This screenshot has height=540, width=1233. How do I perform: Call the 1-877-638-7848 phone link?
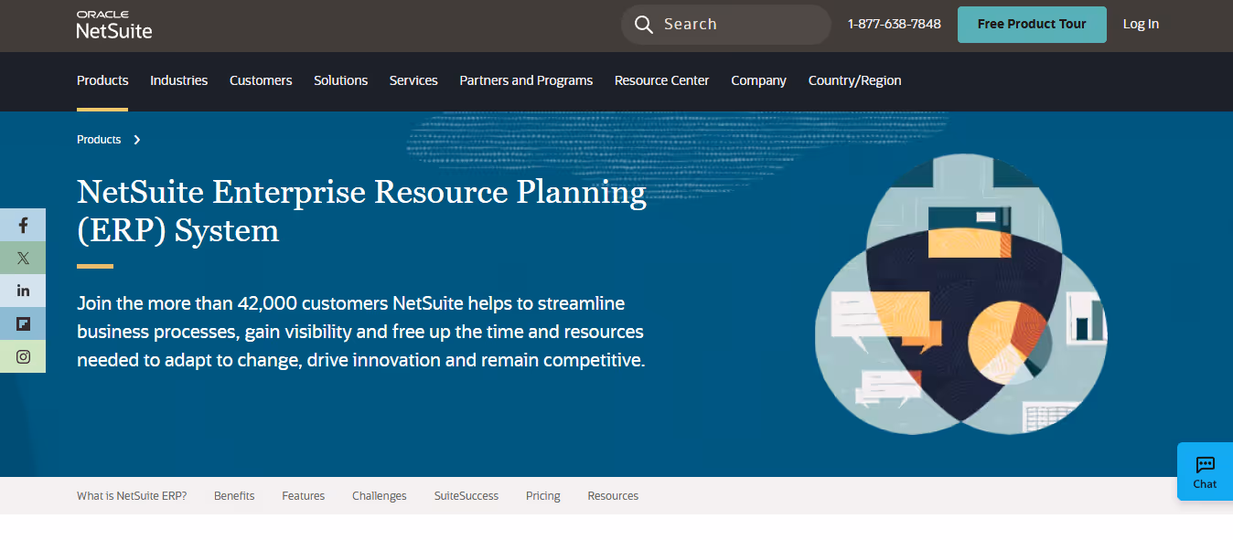pos(894,25)
